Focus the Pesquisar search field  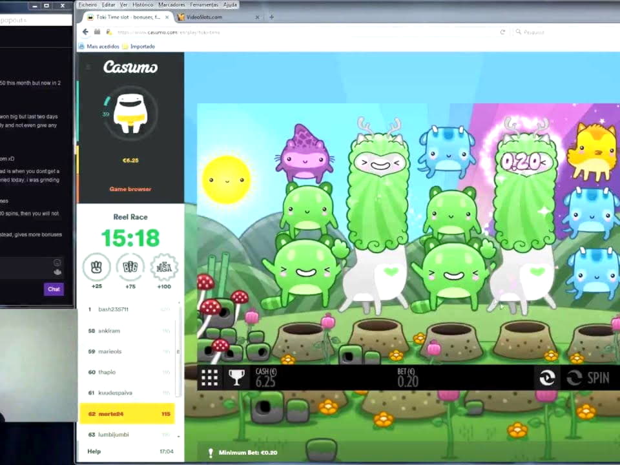[x=566, y=32]
